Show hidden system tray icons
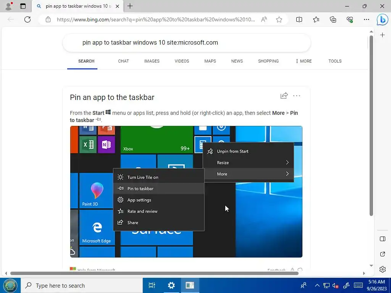This screenshot has width=391, height=293. (317, 285)
